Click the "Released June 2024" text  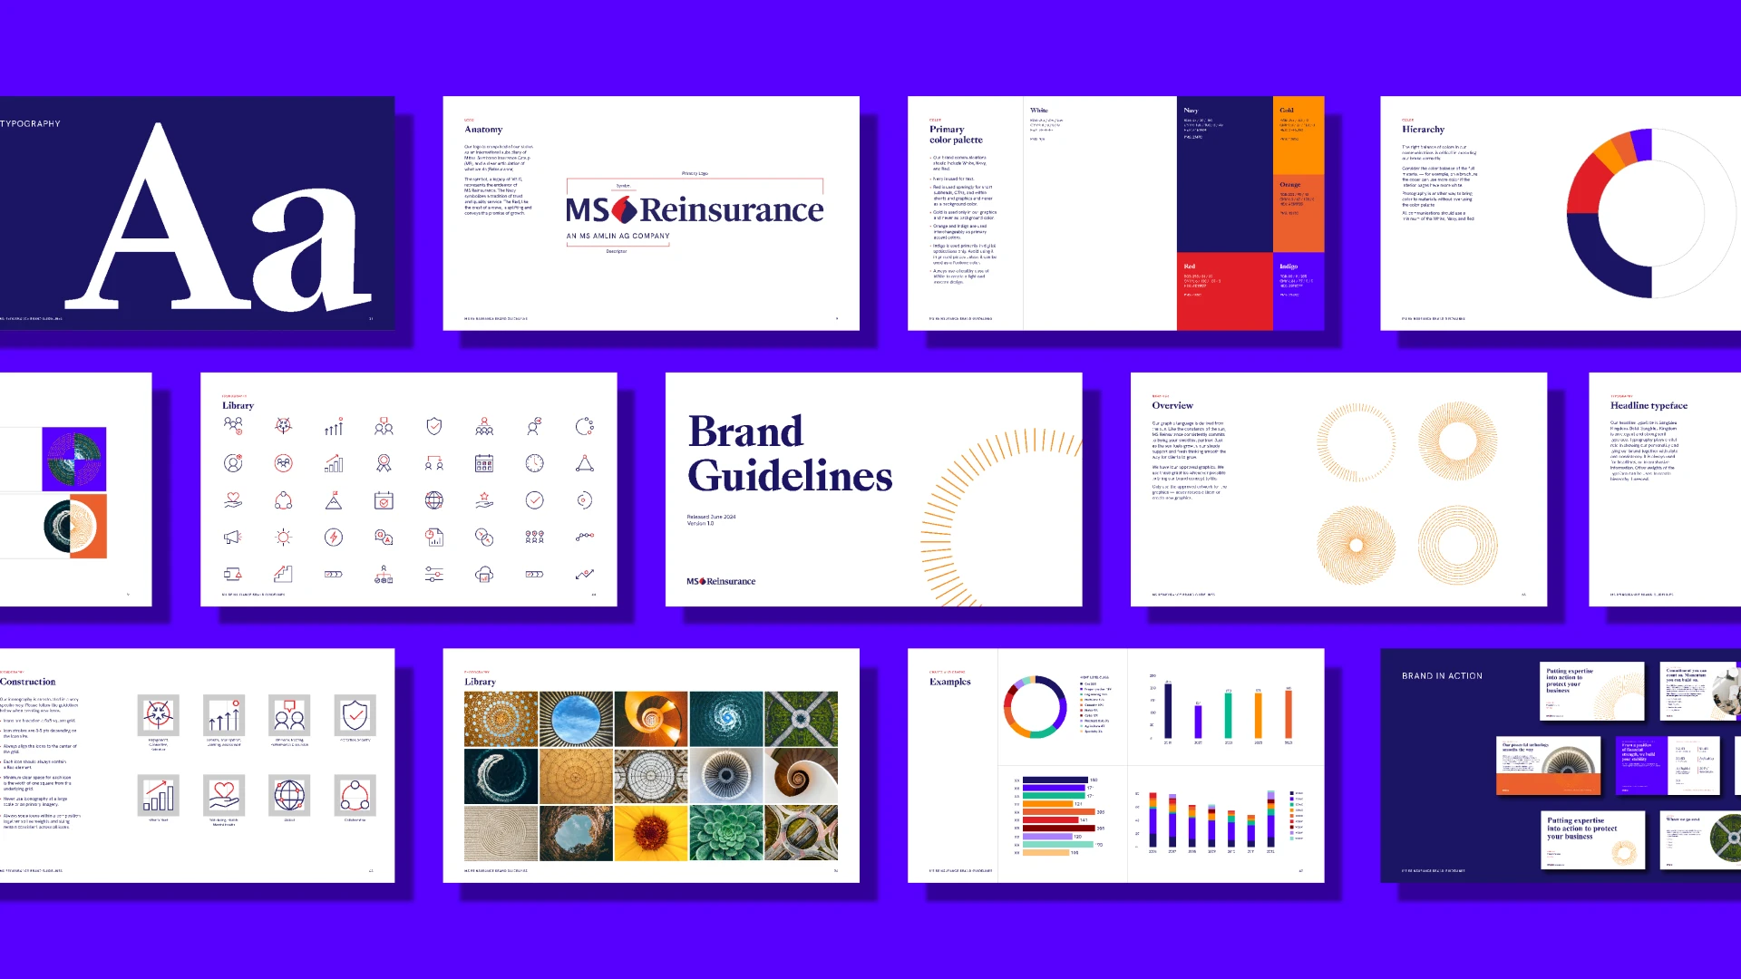(x=712, y=517)
